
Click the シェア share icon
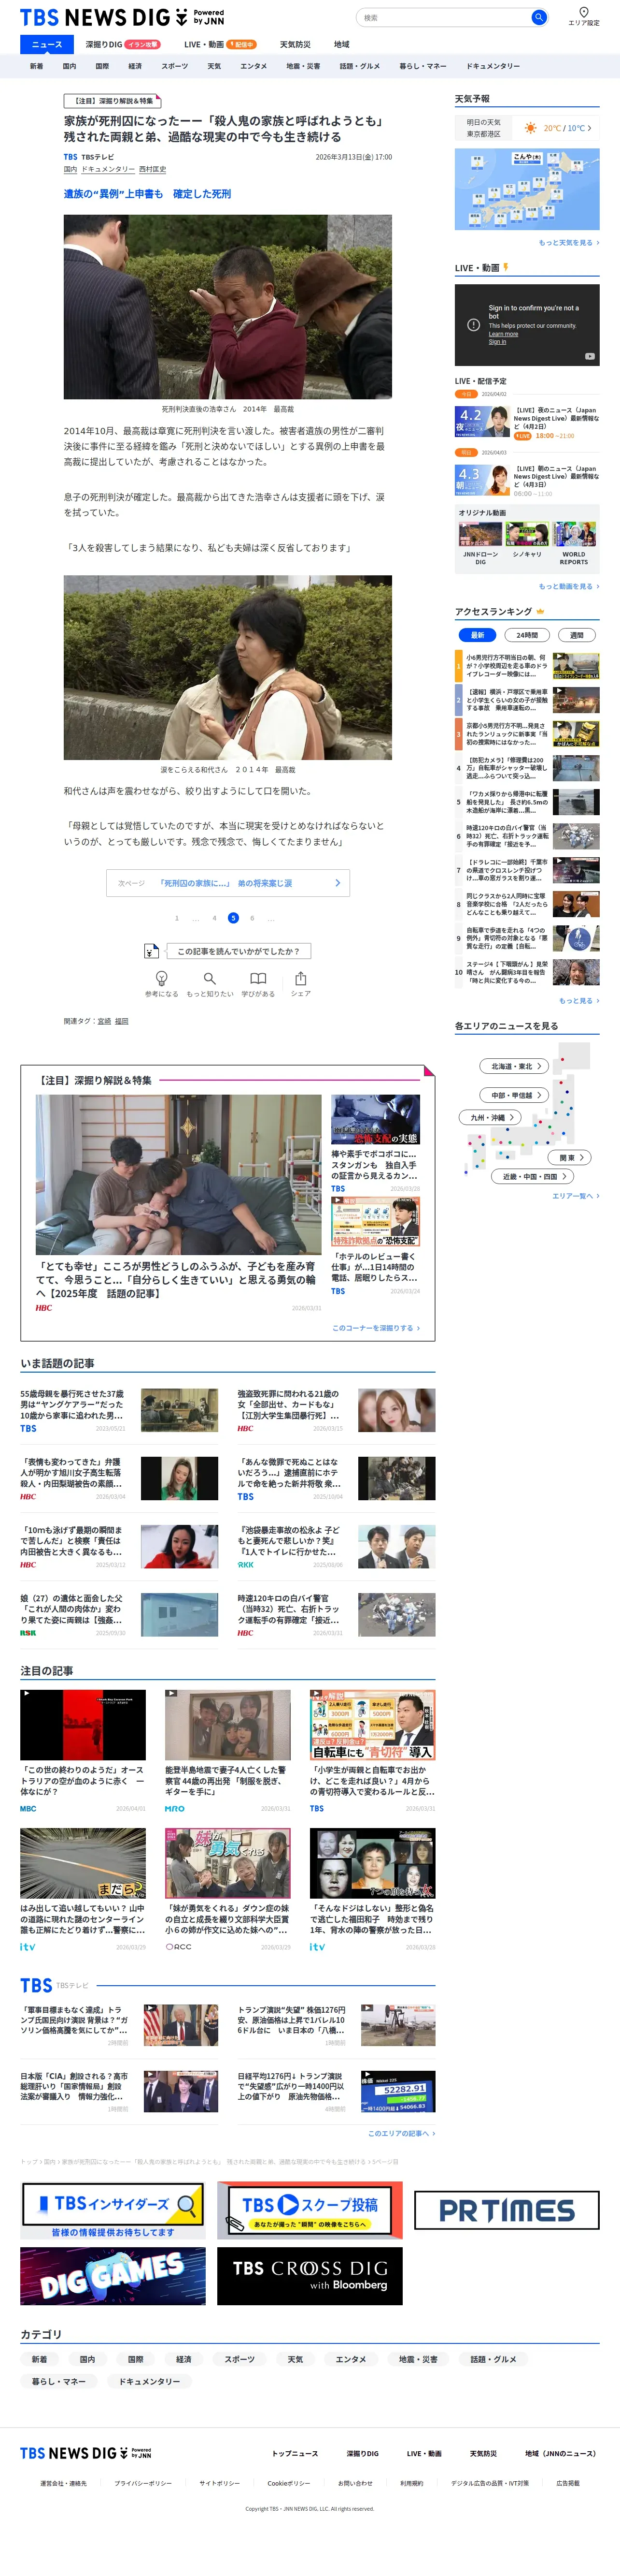click(x=300, y=978)
